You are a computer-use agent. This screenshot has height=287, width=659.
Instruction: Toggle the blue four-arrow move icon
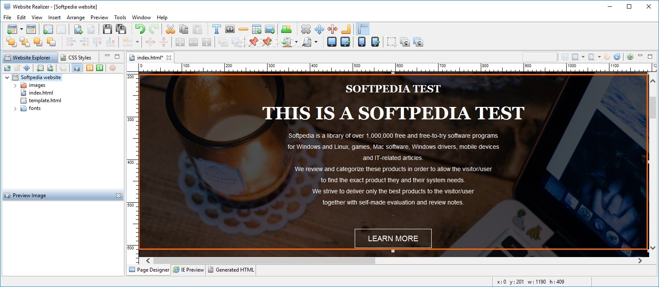pyautogui.click(x=319, y=29)
